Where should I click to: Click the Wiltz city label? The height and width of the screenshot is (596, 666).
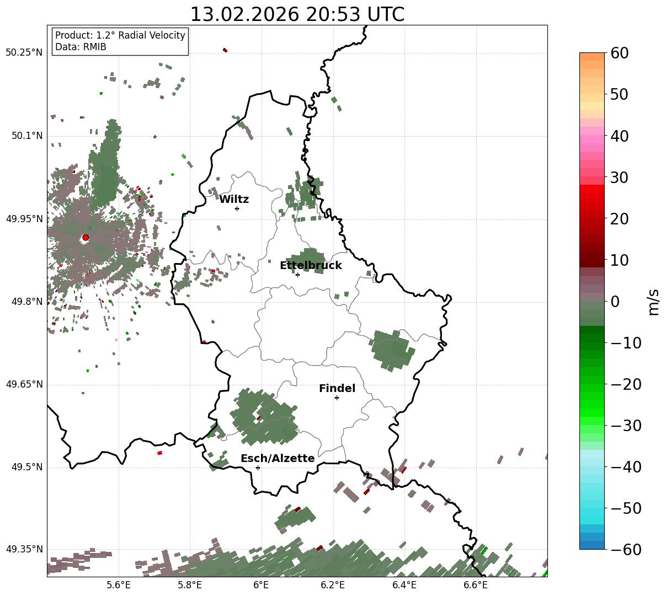pyautogui.click(x=234, y=200)
